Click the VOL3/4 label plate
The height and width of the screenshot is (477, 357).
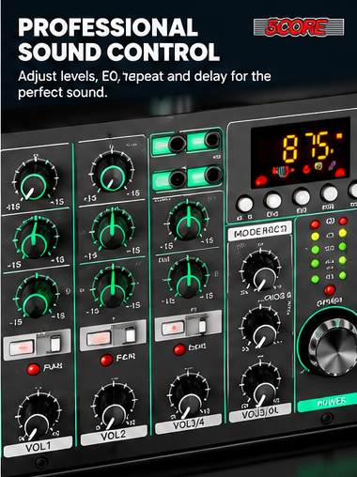tap(189, 423)
